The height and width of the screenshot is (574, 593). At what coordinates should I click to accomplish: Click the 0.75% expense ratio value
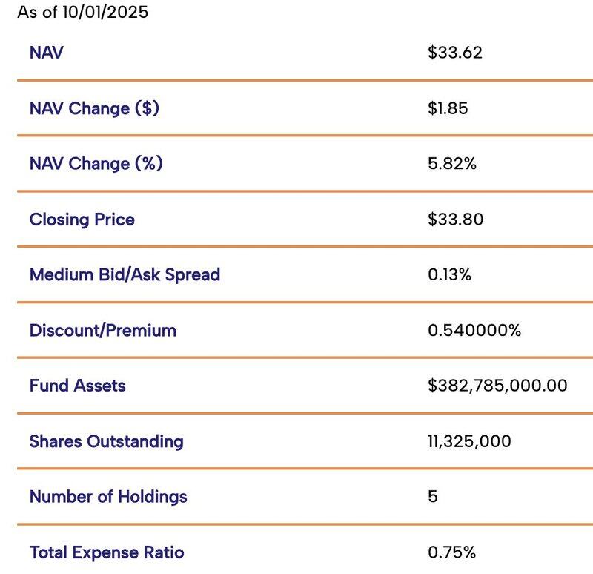pyautogui.click(x=451, y=552)
